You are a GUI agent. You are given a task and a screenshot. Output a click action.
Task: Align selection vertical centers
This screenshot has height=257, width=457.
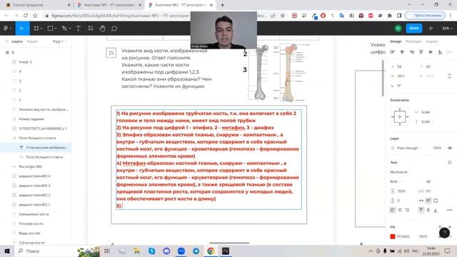431,52
